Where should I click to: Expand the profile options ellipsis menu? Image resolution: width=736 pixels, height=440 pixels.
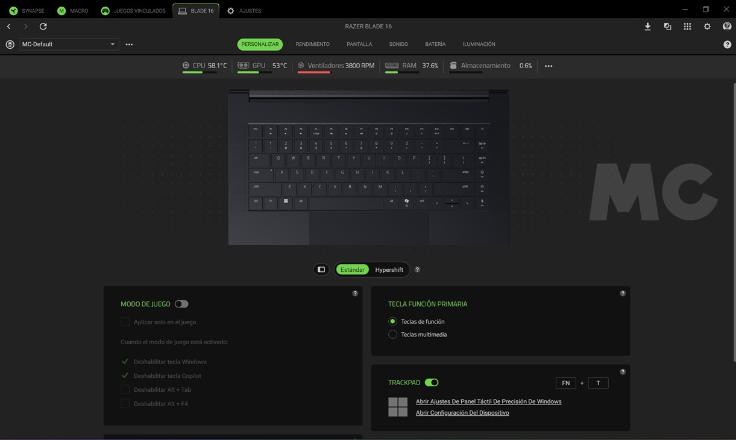[129, 44]
